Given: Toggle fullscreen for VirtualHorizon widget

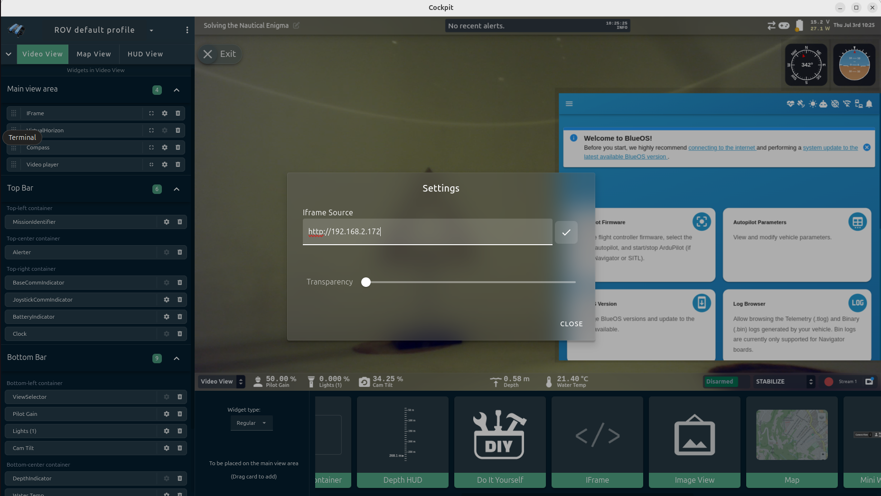Looking at the screenshot, I should pyautogui.click(x=151, y=130).
